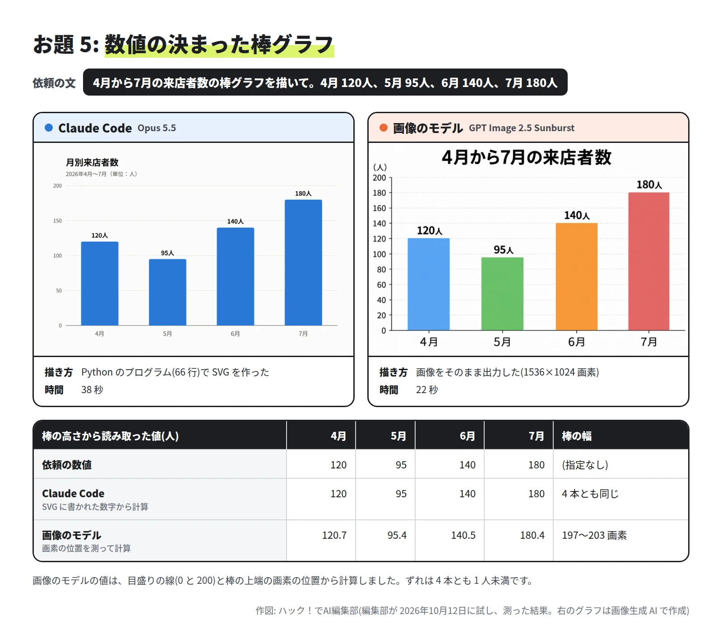This screenshot has height=642, width=722.
Task: Click the orange 6月 bar in the image-model chart
Action: (x=577, y=276)
